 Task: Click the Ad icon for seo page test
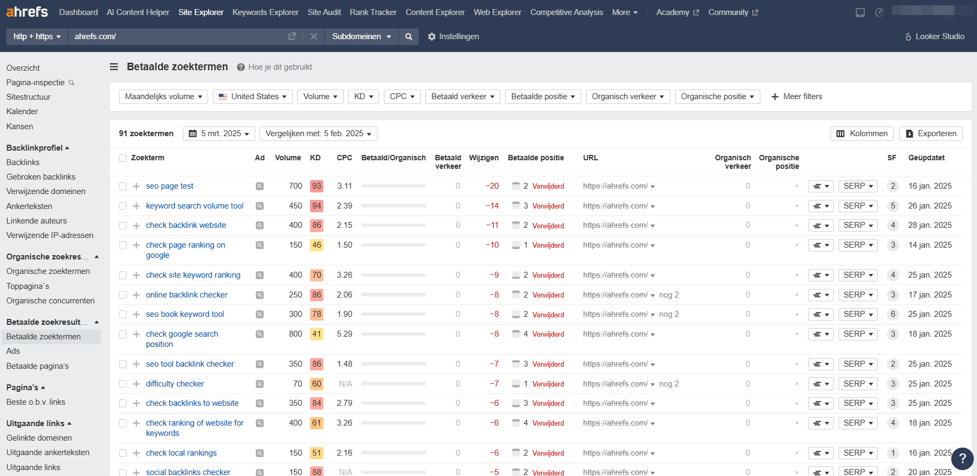click(260, 186)
